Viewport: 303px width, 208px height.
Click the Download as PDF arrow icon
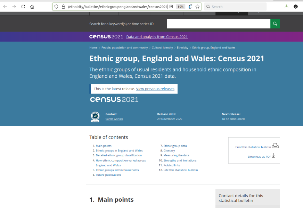pyautogui.click(x=273, y=156)
